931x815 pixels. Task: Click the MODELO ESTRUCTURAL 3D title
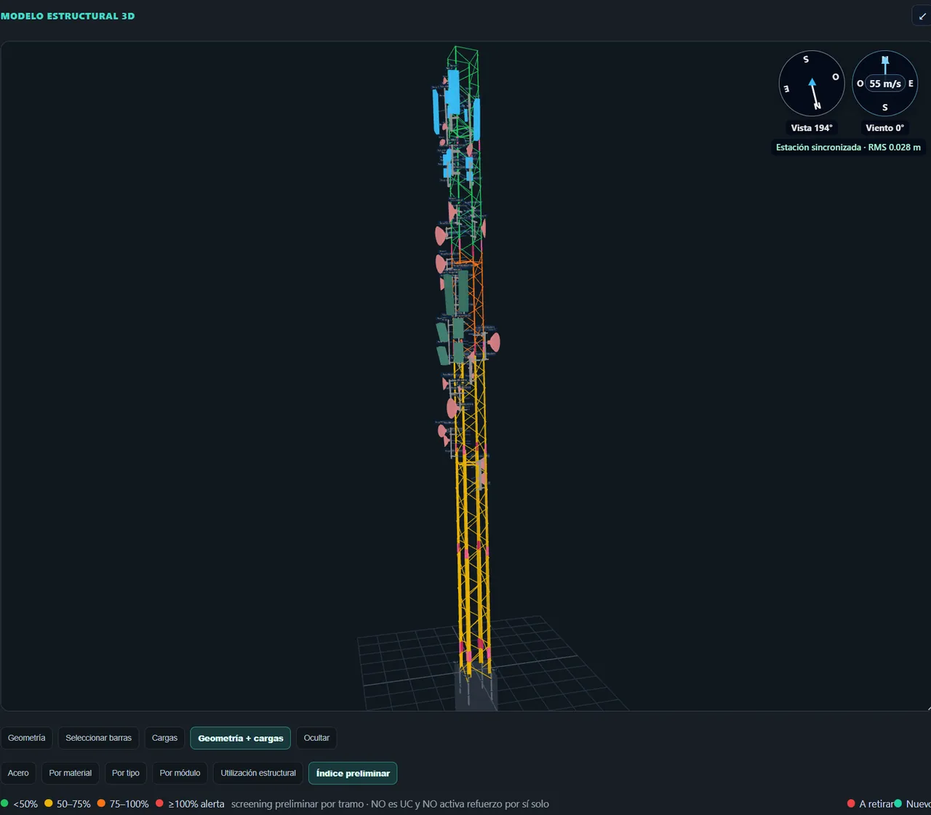coord(68,16)
